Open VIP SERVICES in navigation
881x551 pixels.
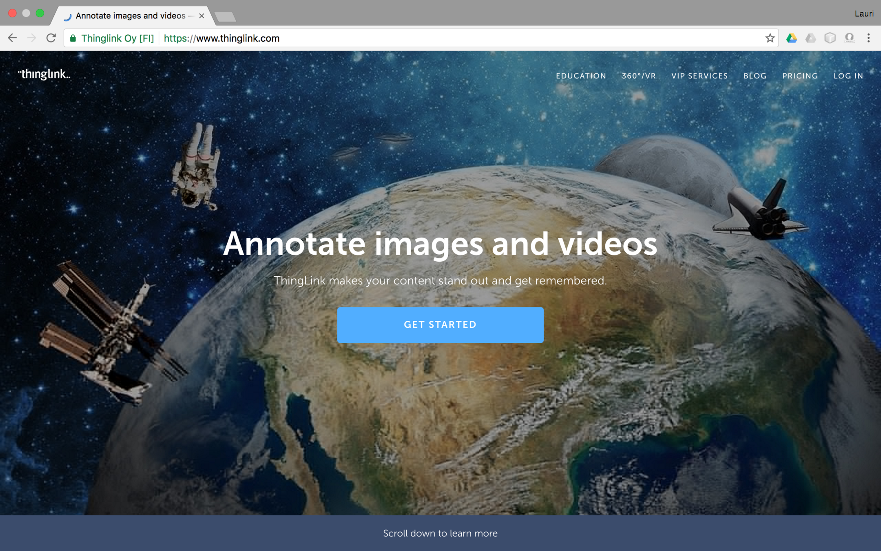(699, 76)
